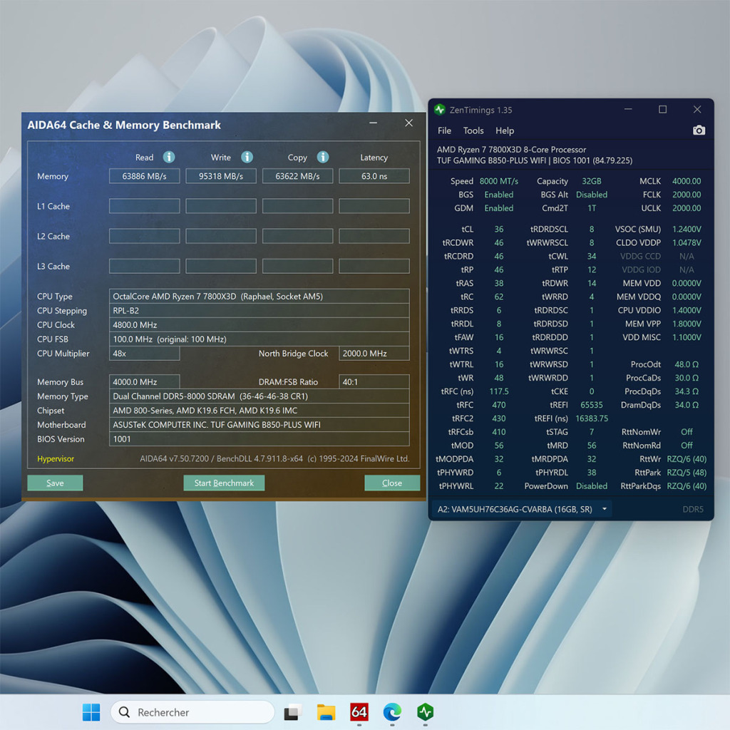The image size is (730, 730).
Task: Click the tRFC (ns) value 117.5
Action: [498, 391]
